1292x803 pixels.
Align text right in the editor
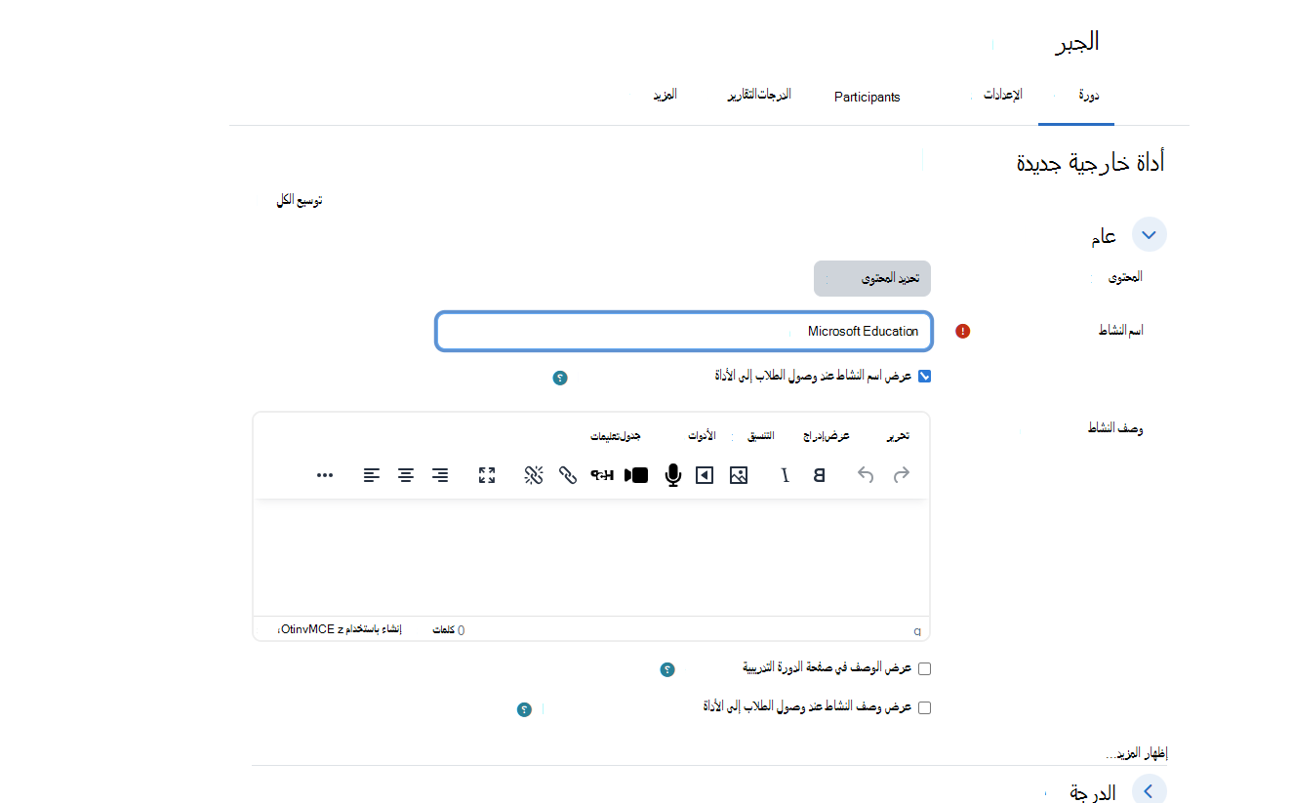440,475
